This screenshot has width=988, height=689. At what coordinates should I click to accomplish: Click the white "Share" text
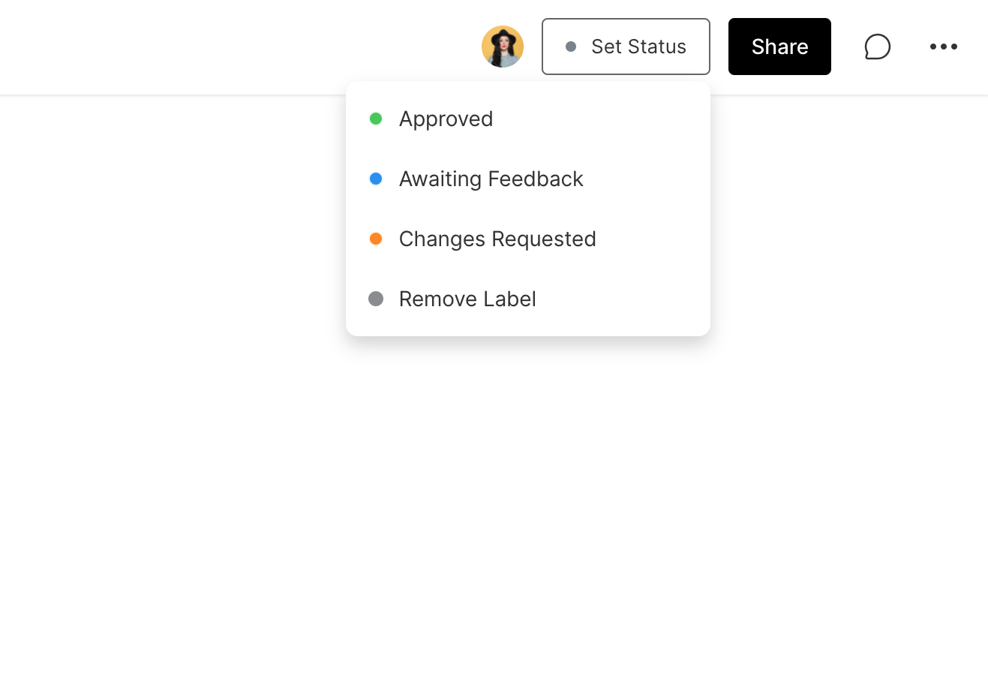779,47
